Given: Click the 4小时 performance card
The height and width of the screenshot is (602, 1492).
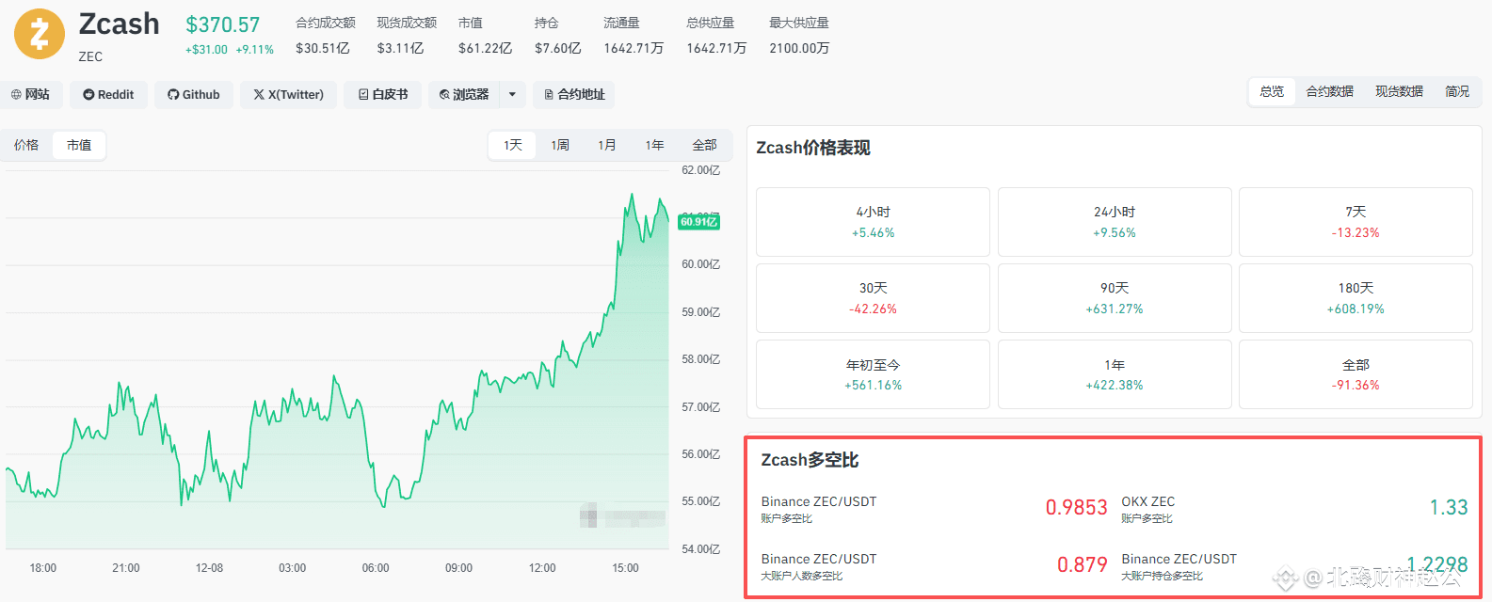Looking at the screenshot, I should click(873, 222).
